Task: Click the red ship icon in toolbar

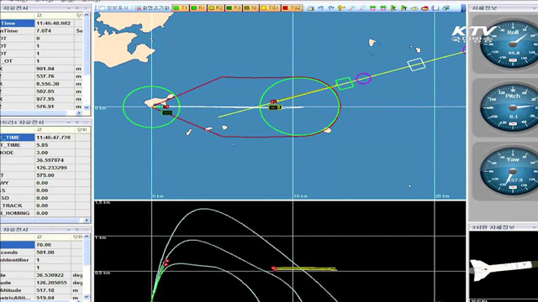Action: [x=425, y=8]
